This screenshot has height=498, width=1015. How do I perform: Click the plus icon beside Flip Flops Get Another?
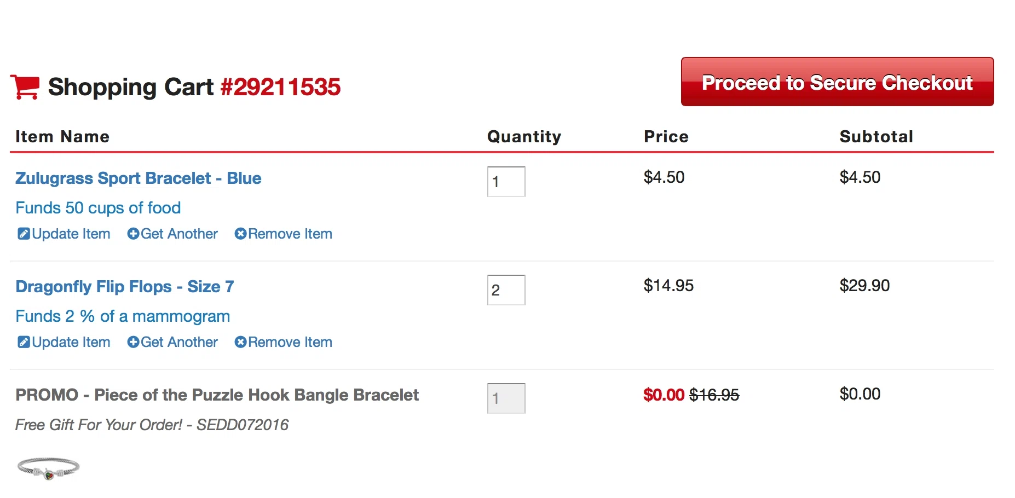point(133,342)
